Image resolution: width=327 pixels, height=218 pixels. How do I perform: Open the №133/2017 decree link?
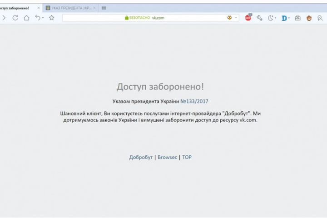194,101
